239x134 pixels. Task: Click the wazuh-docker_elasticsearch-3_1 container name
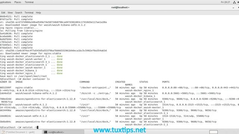(x=146, y=113)
